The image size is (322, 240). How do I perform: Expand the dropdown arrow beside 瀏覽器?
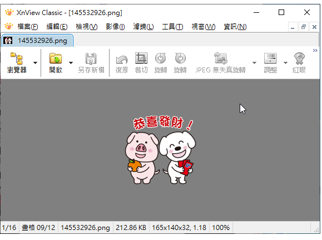click(36, 63)
